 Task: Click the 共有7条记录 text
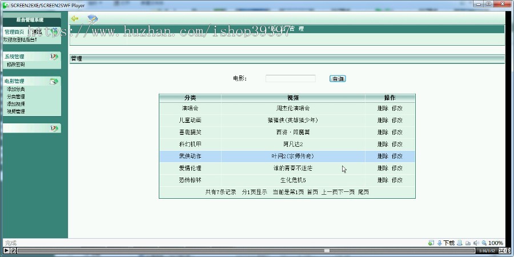pyautogui.click(x=220, y=192)
